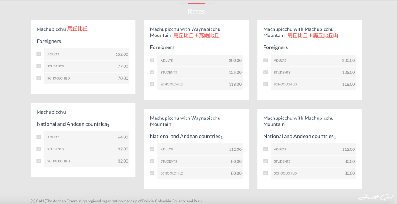Select the 152.00 Adults rate row
This screenshot has height=204, width=397.
point(87,54)
